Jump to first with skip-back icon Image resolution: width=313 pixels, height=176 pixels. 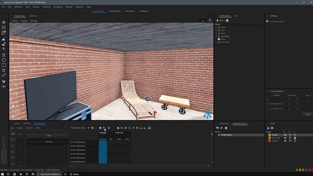[x=126, y=128]
